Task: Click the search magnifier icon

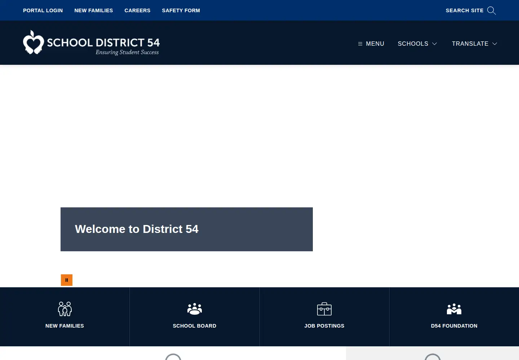Action: coord(492,10)
